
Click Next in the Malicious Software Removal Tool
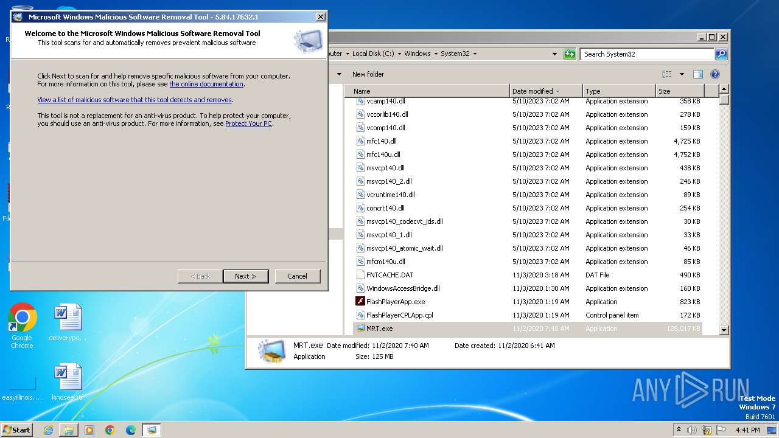pos(245,276)
